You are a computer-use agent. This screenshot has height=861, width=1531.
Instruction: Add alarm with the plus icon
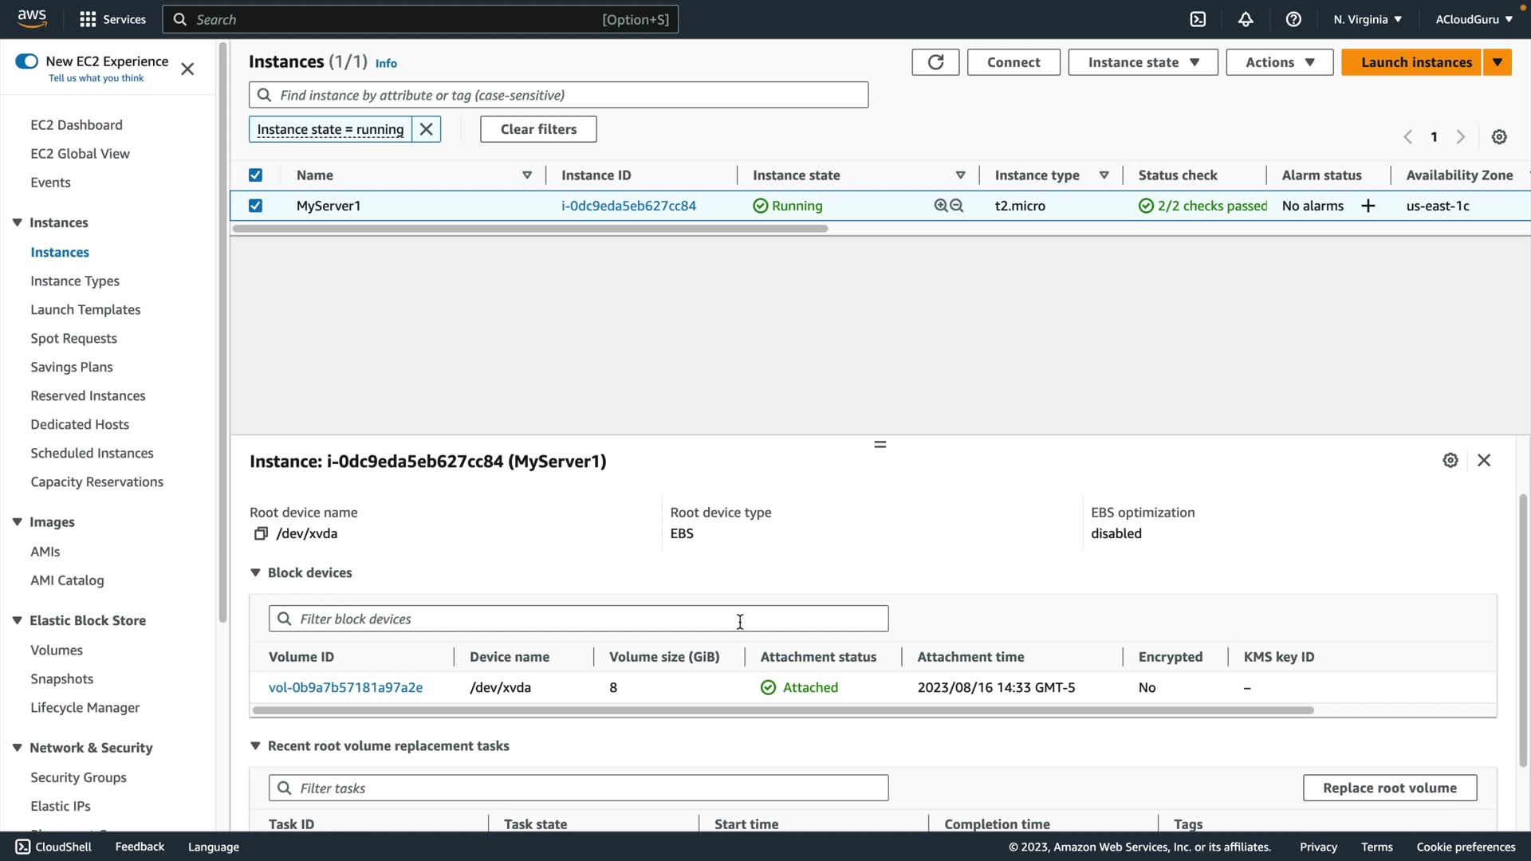1368,206
